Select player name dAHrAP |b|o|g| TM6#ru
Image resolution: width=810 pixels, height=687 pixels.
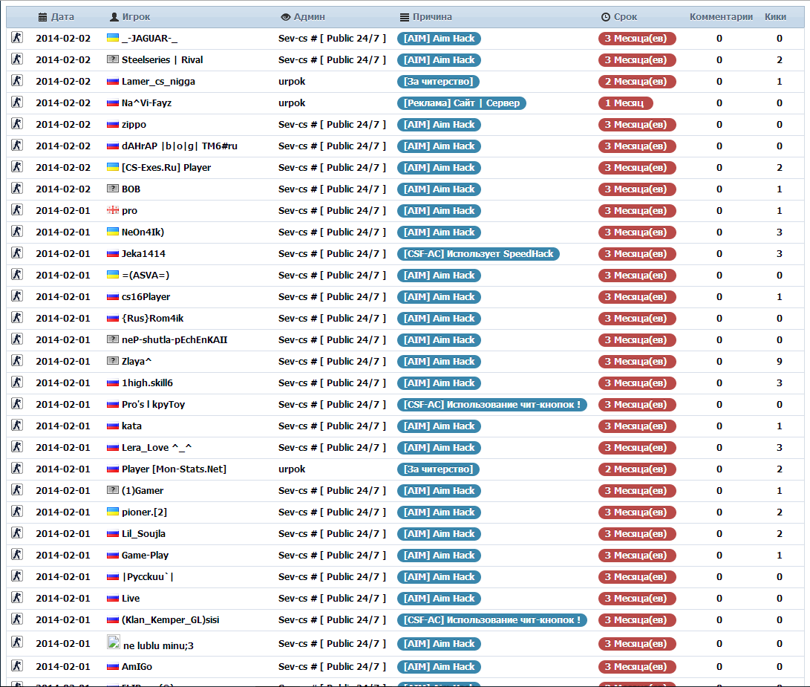coord(179,146)
